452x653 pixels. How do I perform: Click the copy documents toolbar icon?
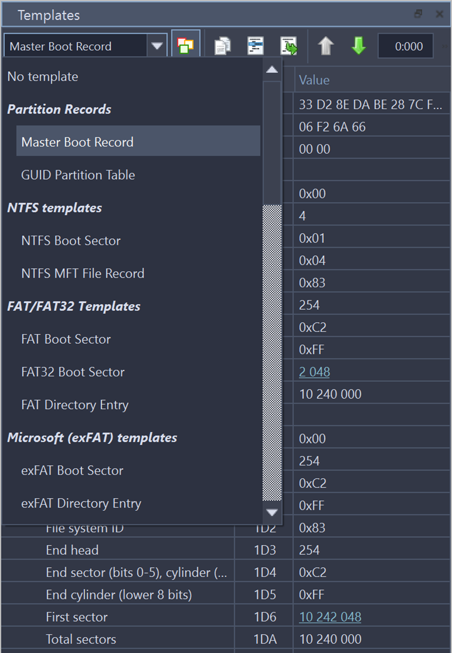[222, 46]
